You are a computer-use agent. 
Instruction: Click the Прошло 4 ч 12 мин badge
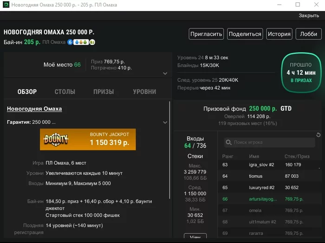tap(301, 72)
